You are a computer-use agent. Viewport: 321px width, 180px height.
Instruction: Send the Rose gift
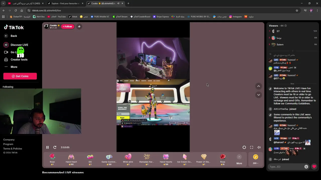(52, 159)
